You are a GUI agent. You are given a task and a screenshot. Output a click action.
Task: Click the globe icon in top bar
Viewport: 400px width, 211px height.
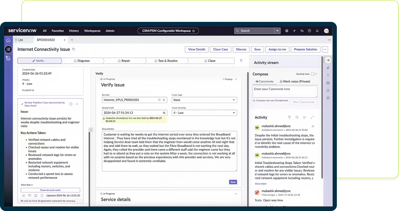(x=287, y=31)
